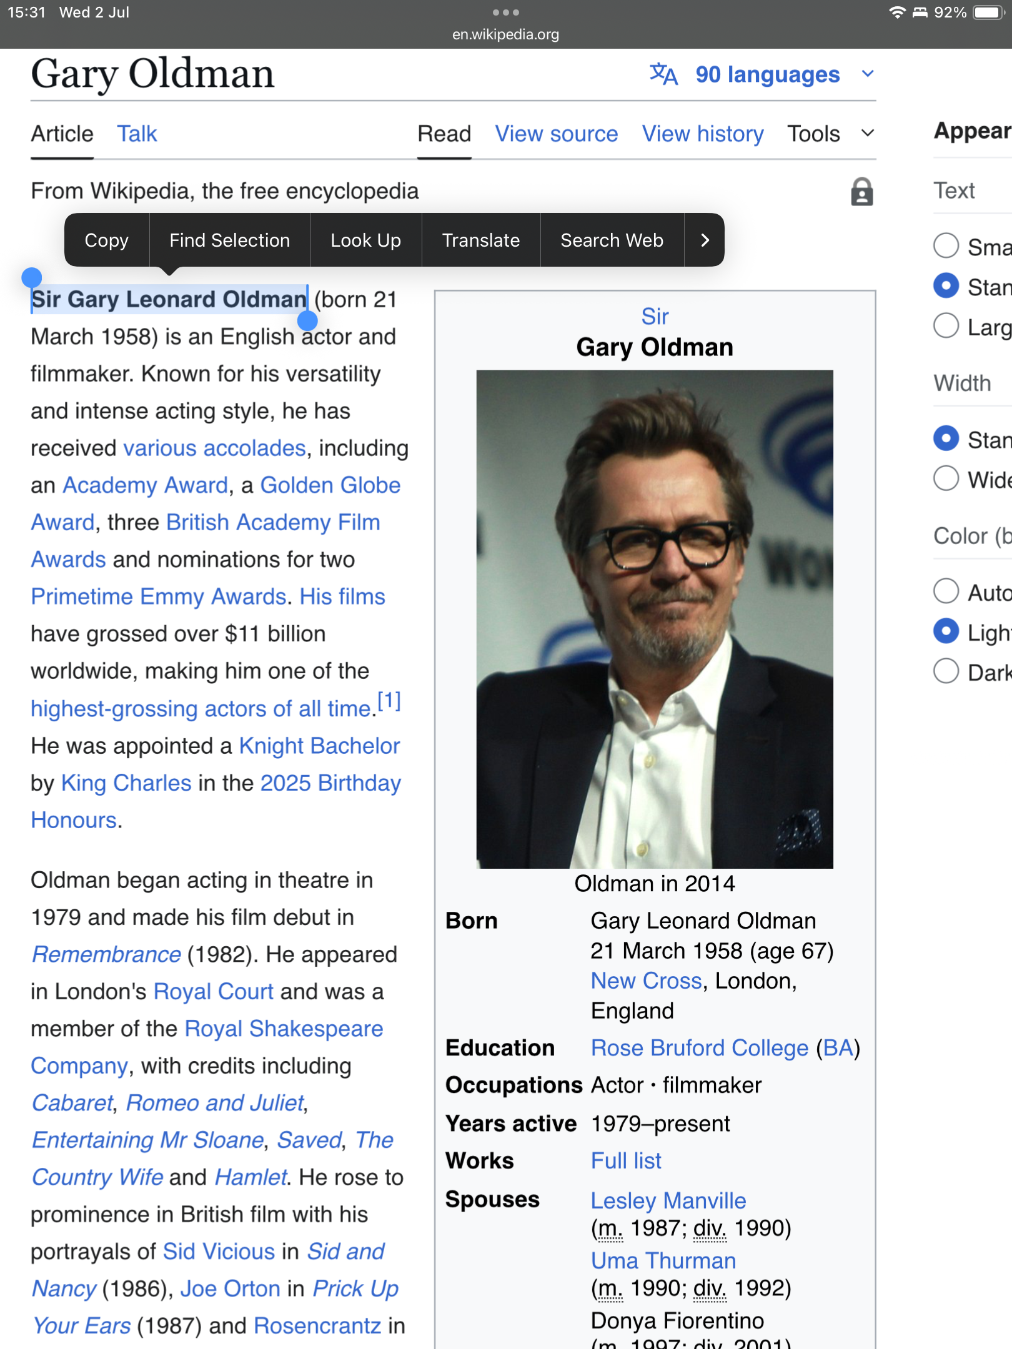
Task: Open the Joe Orton link
Action: pos(230,1288)
